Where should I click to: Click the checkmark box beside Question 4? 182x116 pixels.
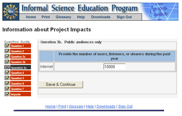7,73
